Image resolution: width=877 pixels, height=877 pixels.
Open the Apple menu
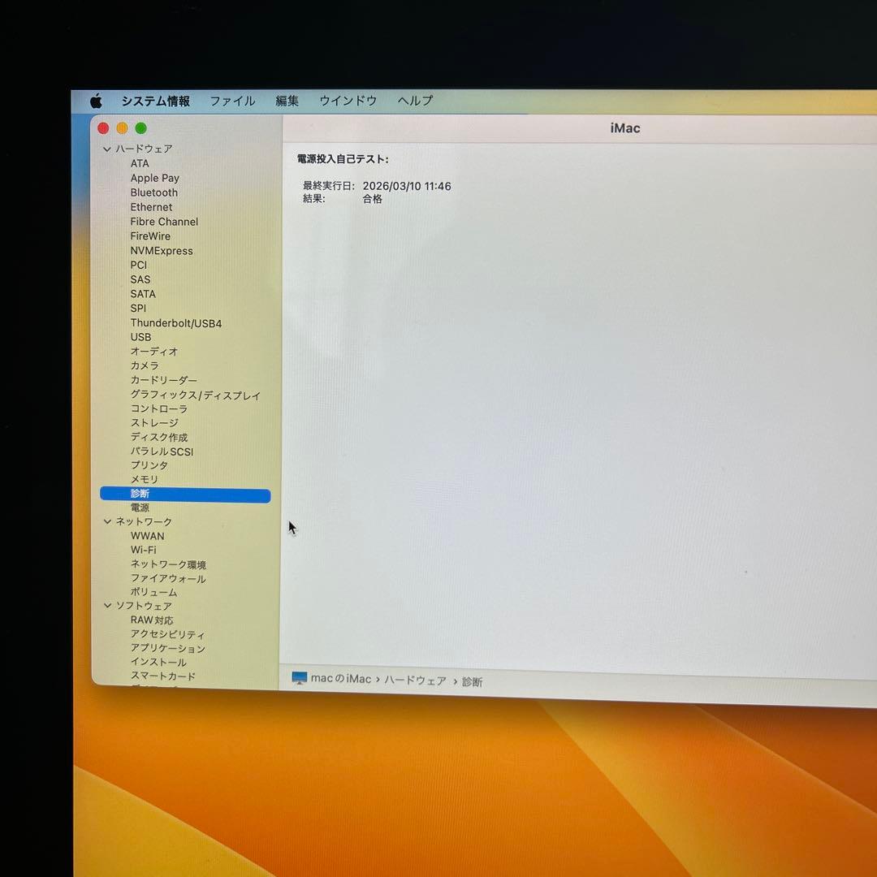click(96, 102)
